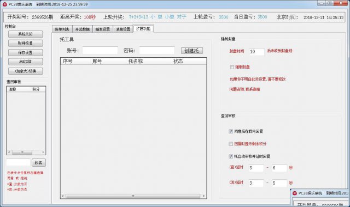350x207 pixels.
Task: Click the 账号 column header in 托 list
Action: click(x=97, y=61)
